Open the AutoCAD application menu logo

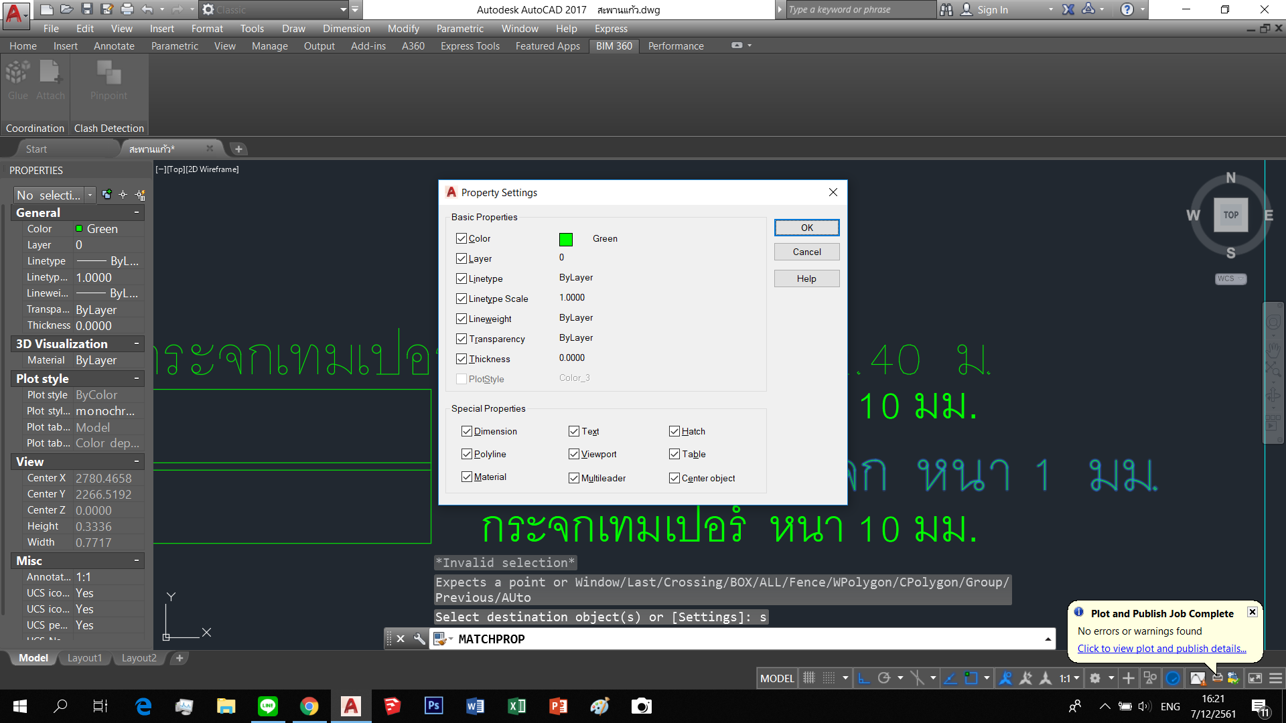click(x=15, y=13)
